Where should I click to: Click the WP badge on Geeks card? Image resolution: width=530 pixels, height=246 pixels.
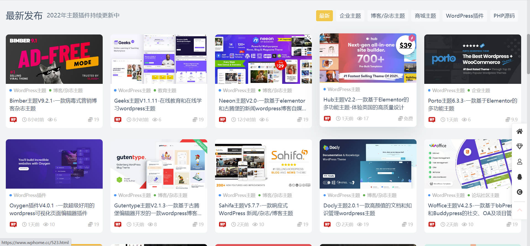coord(118,119)
